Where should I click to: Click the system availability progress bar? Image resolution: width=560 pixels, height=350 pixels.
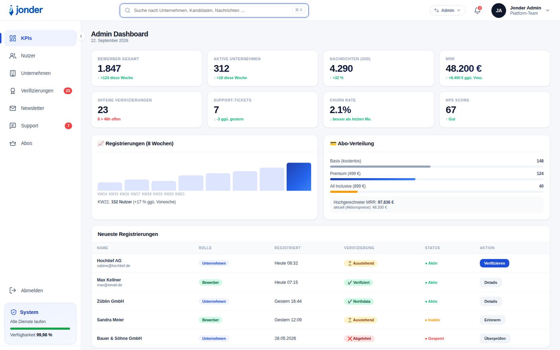(40, 329)
